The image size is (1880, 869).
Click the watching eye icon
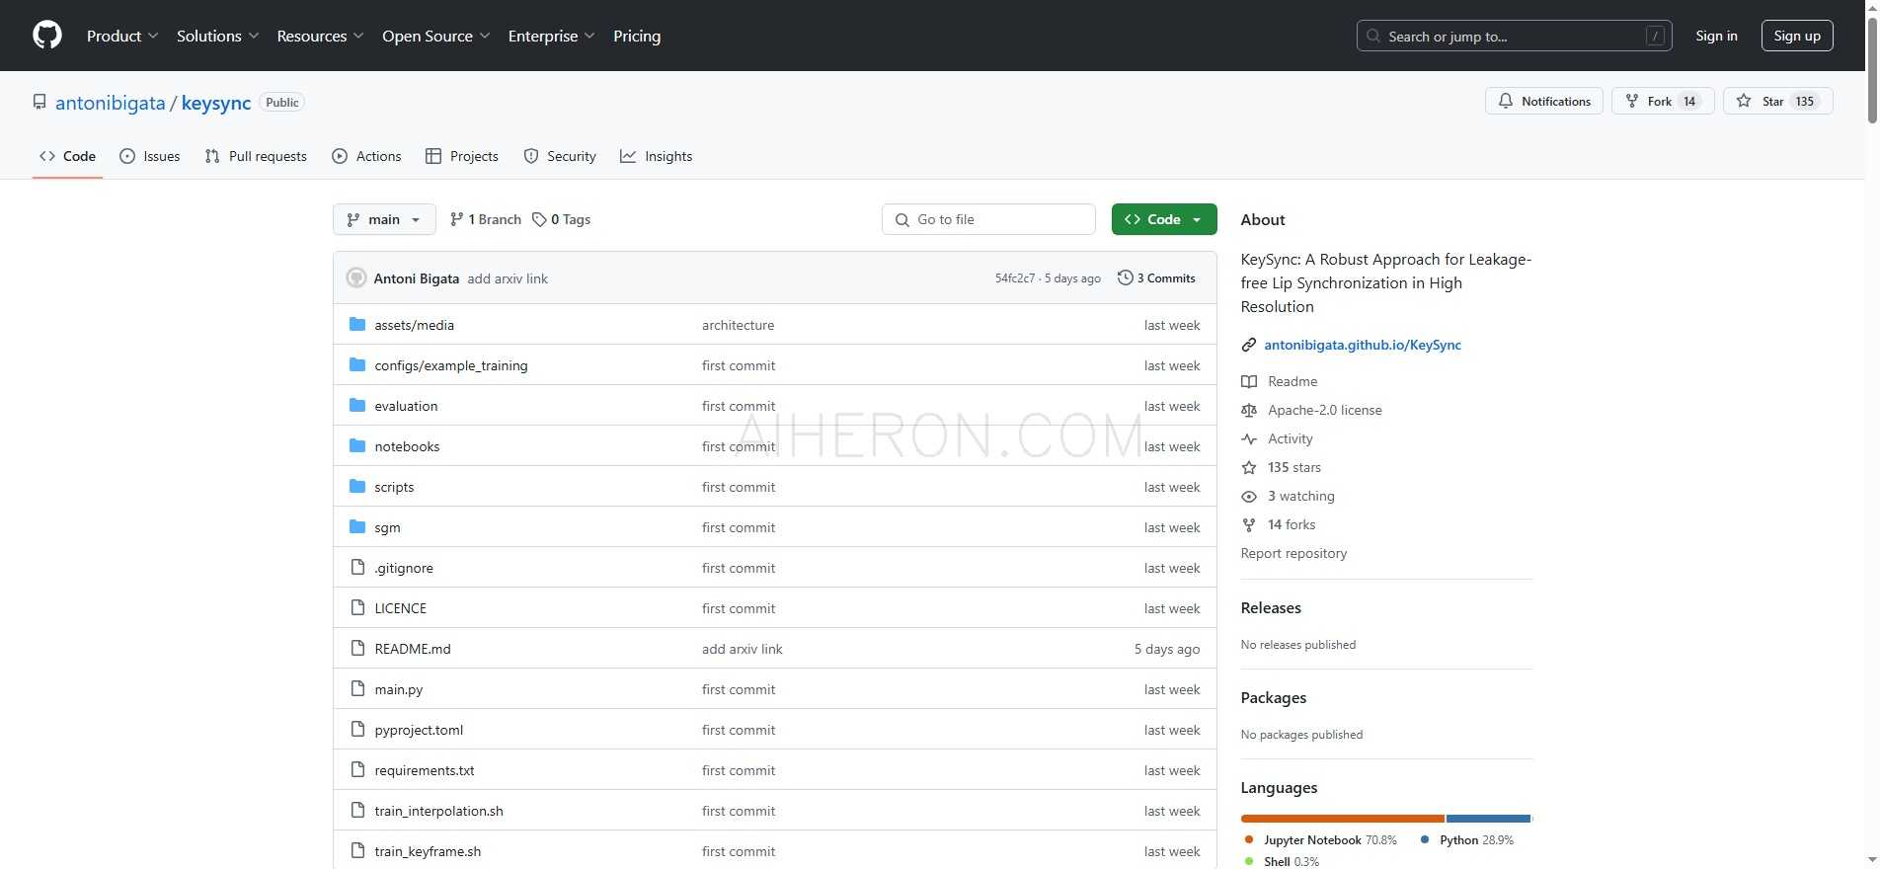coord(1249,497)
